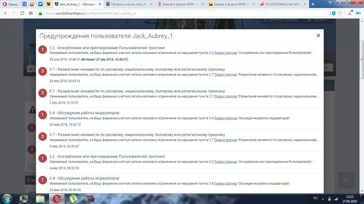Launch WinRAR from the taskbar
Screen dimensions: 364x204
pyautogui.click(x=90, y=199)
